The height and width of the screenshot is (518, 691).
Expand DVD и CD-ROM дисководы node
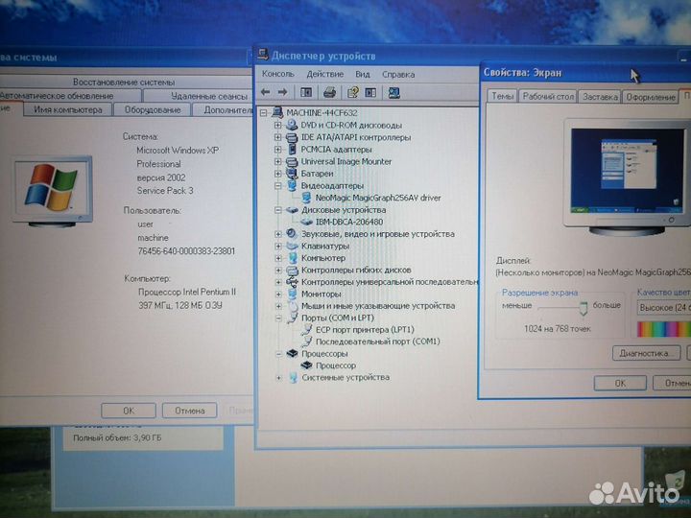[277, 125]
